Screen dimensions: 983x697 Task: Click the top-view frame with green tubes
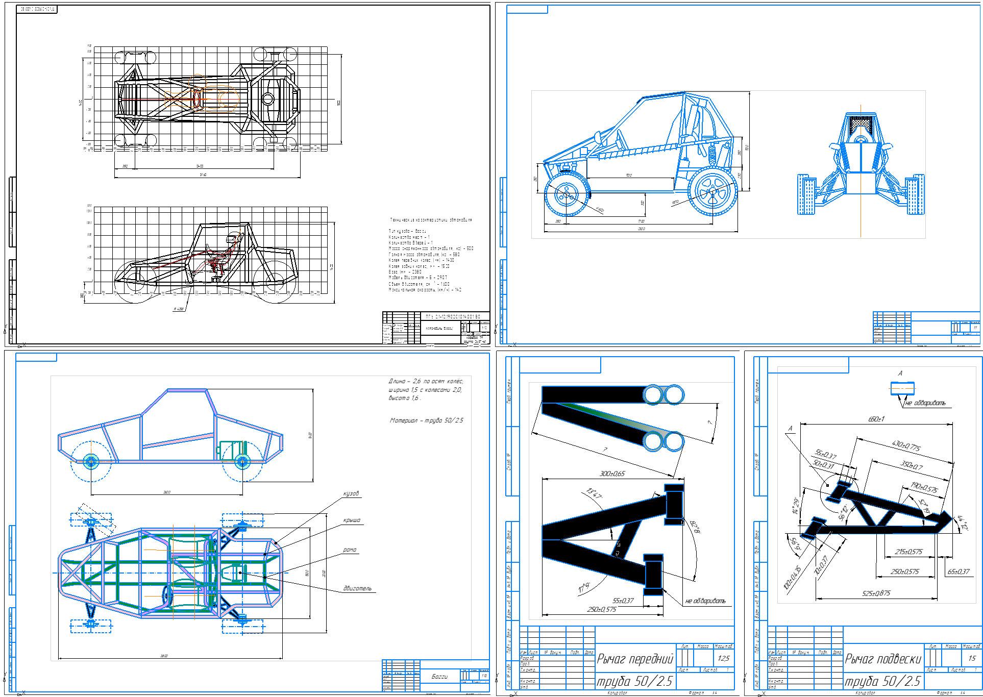tap(171, 572)
